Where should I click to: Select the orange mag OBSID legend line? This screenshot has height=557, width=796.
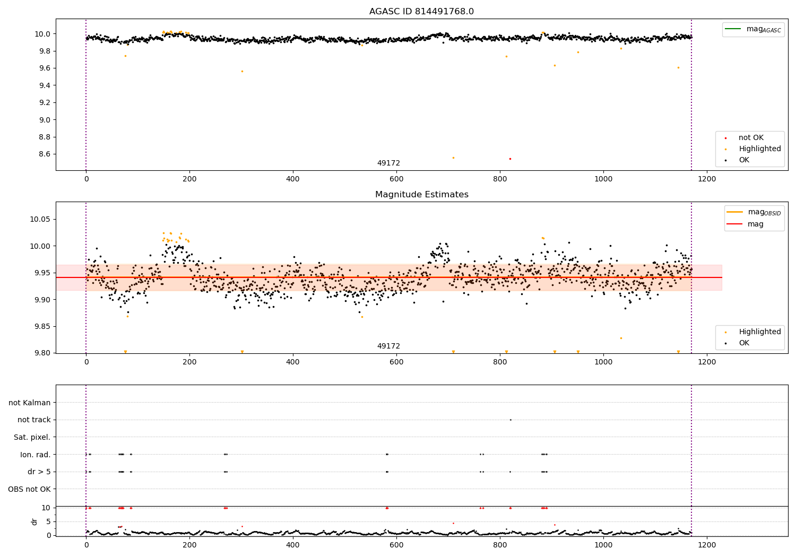735,212
